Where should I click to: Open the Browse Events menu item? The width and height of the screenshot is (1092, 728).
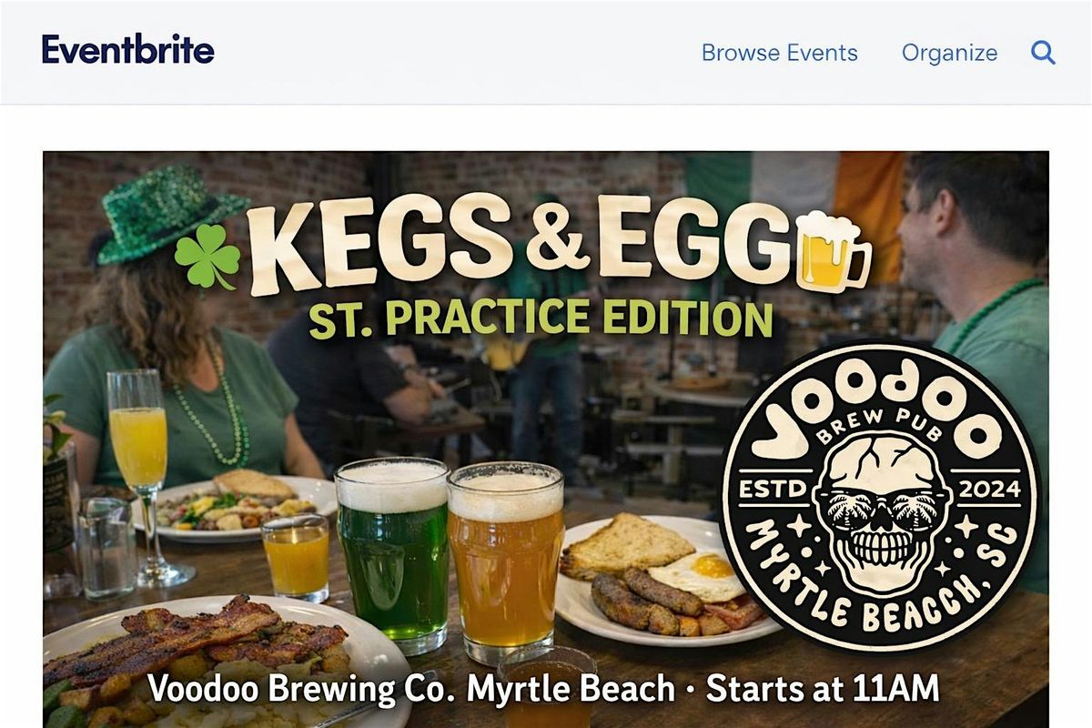pos(780,53)
